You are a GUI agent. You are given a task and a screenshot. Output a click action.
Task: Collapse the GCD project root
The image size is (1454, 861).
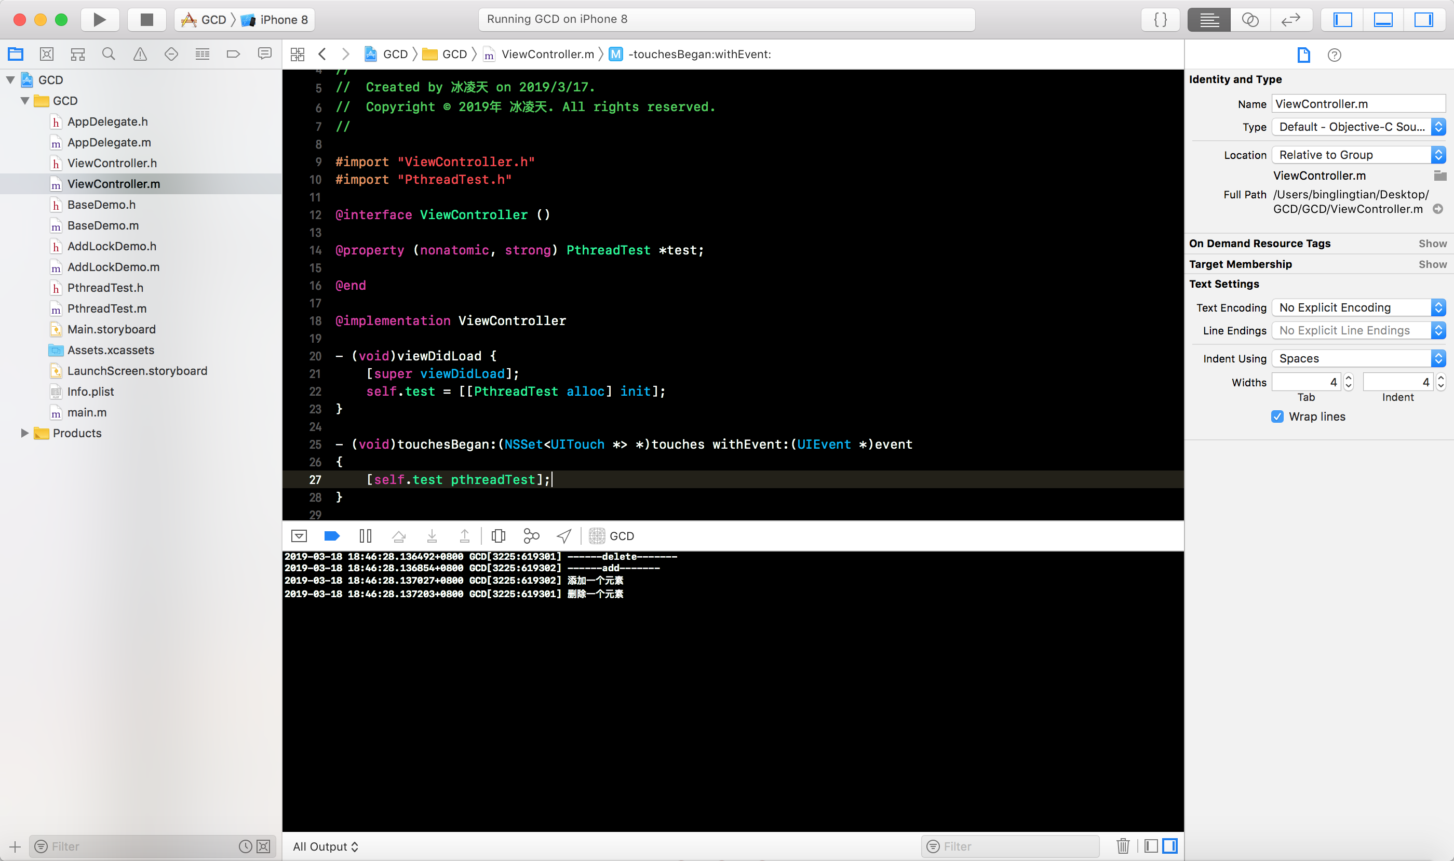[x=10, y=80]
